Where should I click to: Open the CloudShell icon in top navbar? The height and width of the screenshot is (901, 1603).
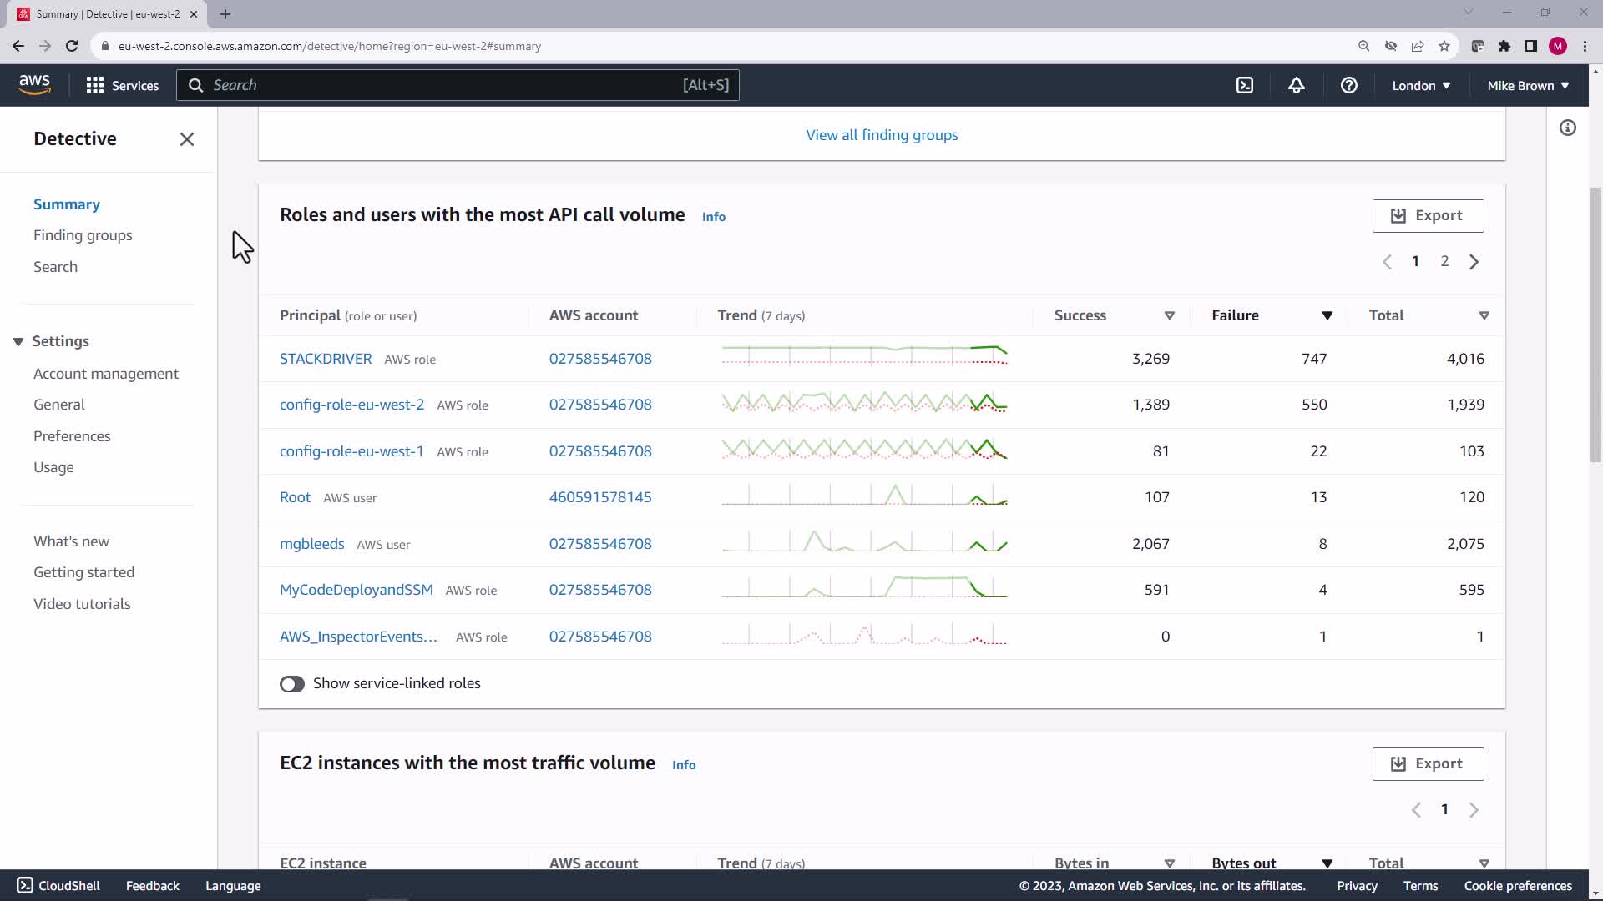point(1245,85)
